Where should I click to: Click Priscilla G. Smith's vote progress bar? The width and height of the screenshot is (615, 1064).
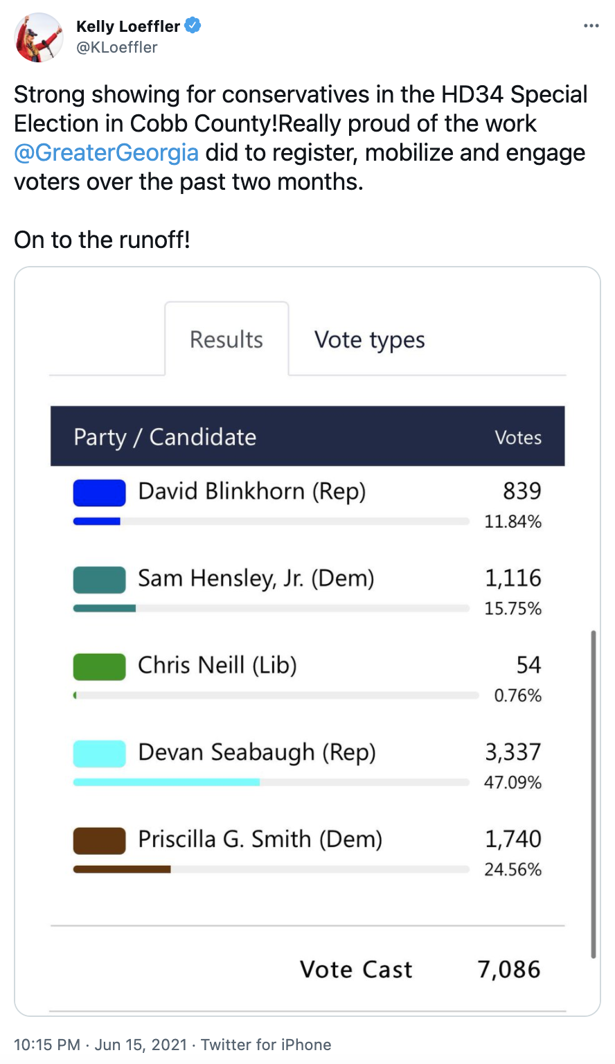[x=271, y=869]
